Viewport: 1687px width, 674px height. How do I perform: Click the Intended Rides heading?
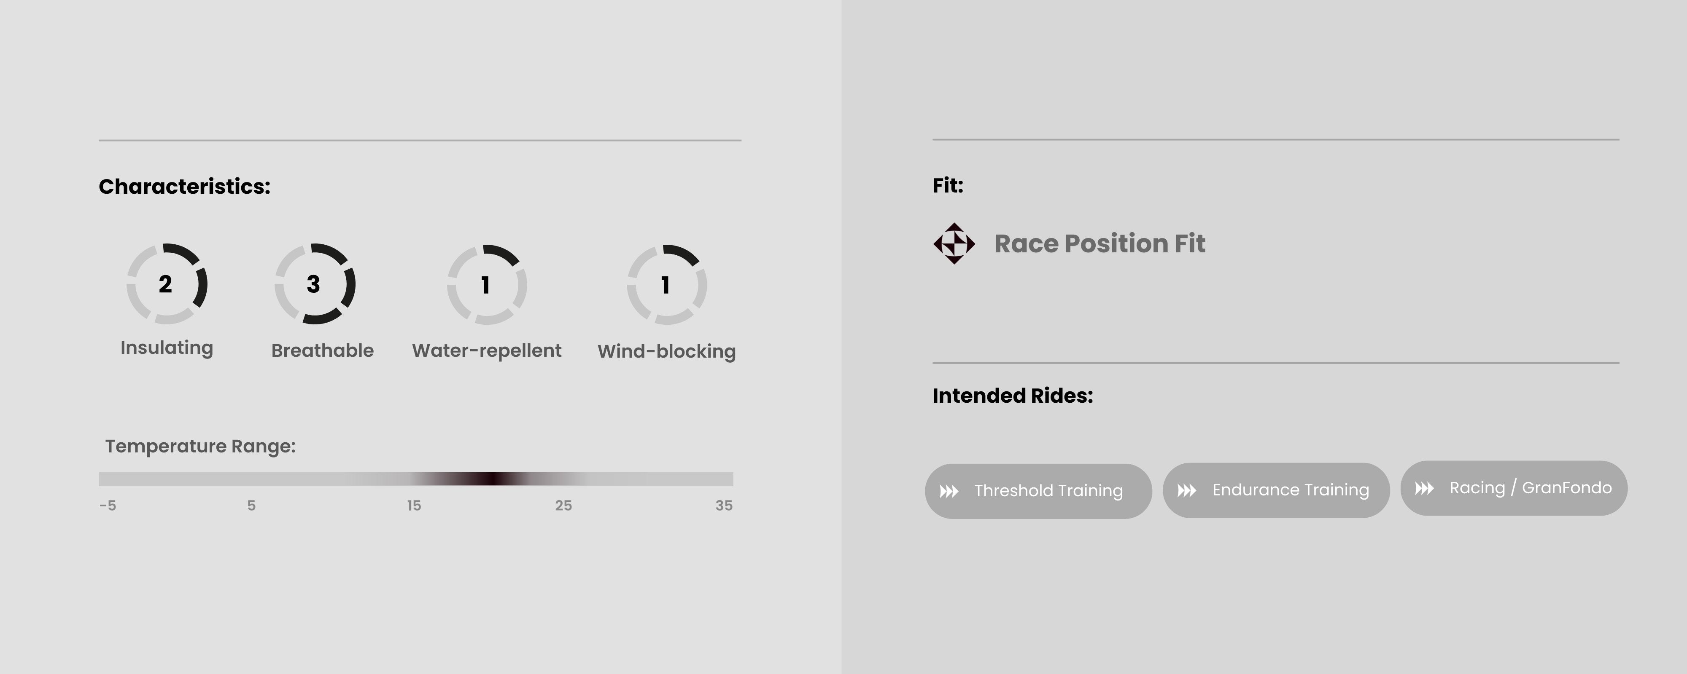tap(1013, 396)
